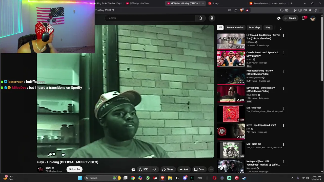Toggle the Brave sidebar panel icon
This screenshot has height=182, width=324.
tap(300, 10)
